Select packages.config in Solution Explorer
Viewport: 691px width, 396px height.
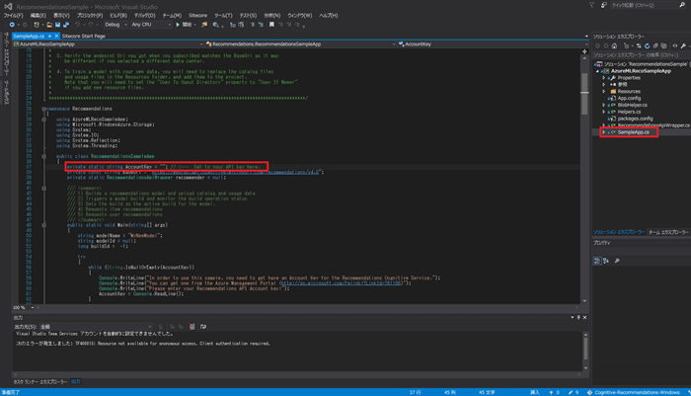coord(635,119)
